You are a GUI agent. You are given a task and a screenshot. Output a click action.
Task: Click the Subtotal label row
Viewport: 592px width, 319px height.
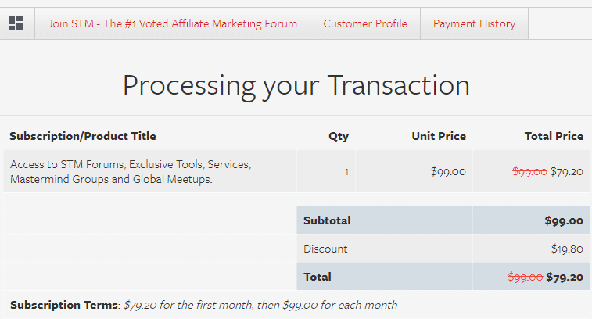click(x=327, y=220)
